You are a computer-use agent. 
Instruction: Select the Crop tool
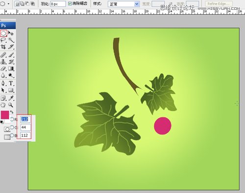[x=3, y=47]
